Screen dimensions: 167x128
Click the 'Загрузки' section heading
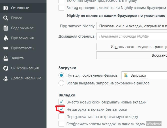67,68
